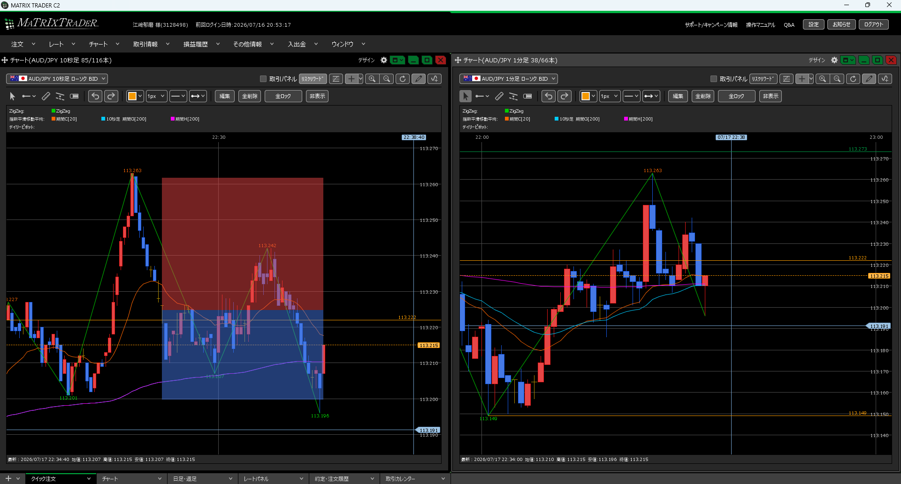Expand line style dropdown in 10秒足 chart
This screenshot has width=901, height=484.
pos(178,96)
